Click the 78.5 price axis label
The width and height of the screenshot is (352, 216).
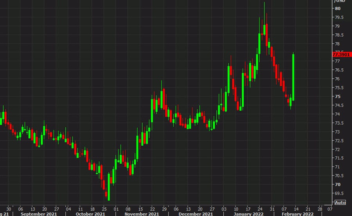(x=339, y=35)
